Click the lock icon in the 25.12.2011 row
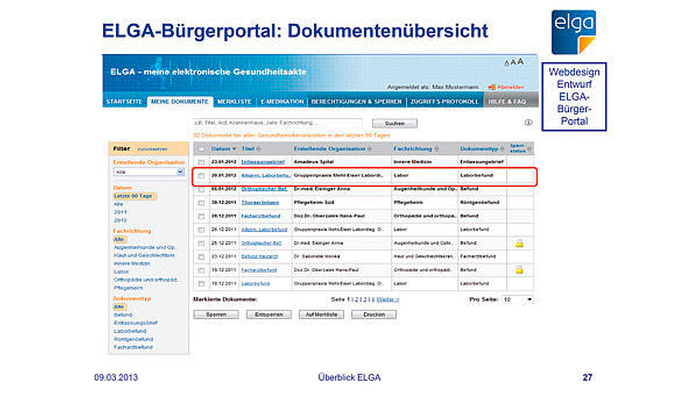The image size is (699, 393). pos(519,243)
